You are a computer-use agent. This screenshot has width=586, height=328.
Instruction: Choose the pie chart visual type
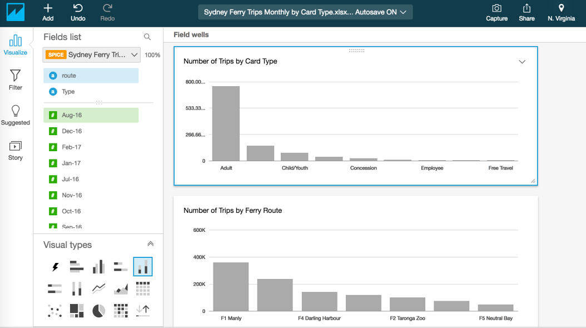pos(98,311)
